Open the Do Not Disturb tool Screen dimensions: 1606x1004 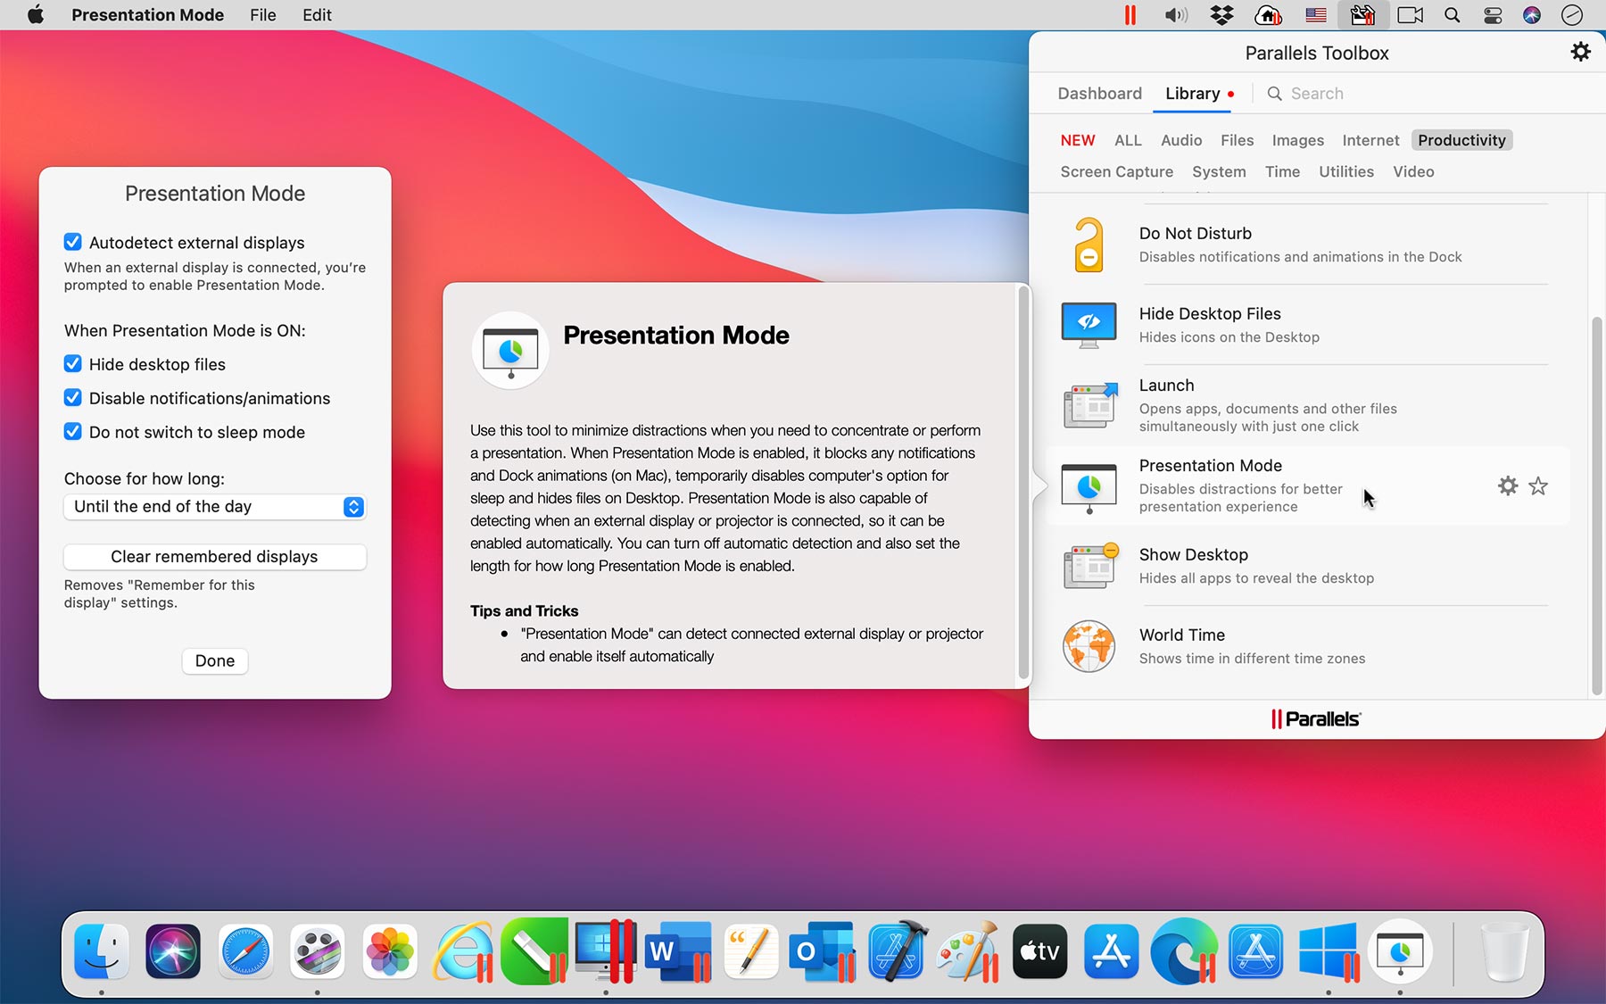[1195, 233]
